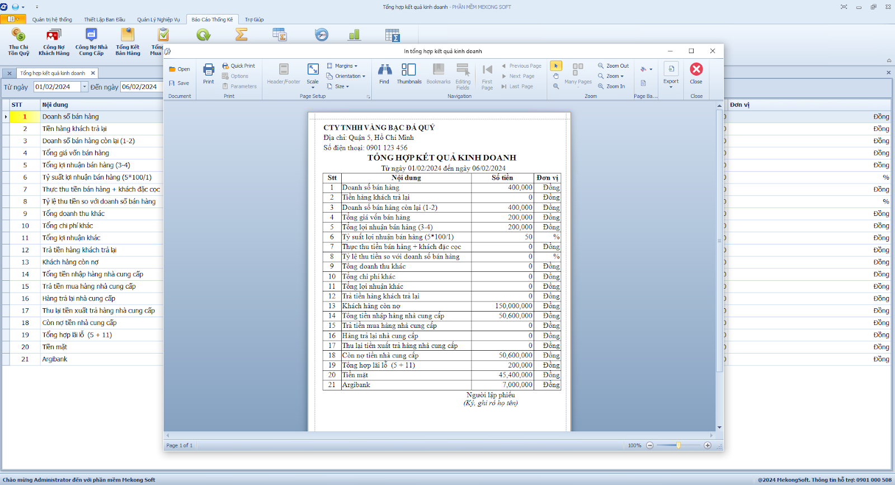
Task: Open the Công Nợ Nhà Cung Cấp report
Action: [91, 42]
